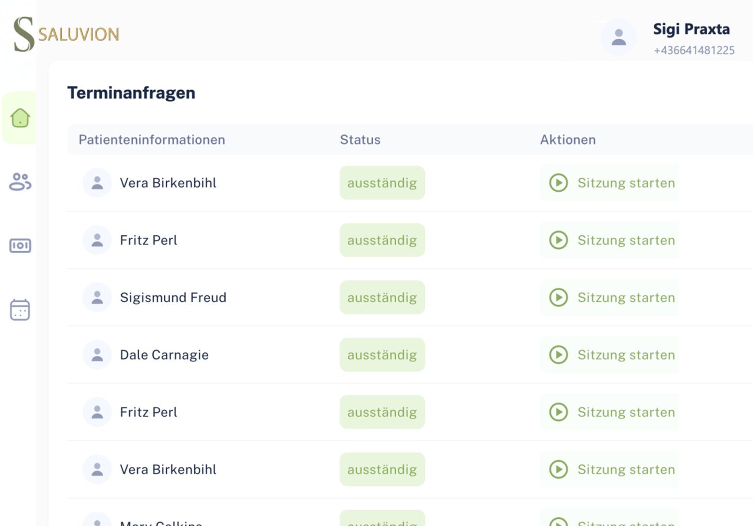Click the Sigi Praxta user name
The height and width of the screenshot is (526, 753).
pyautogui.click(x=691, y=29)
